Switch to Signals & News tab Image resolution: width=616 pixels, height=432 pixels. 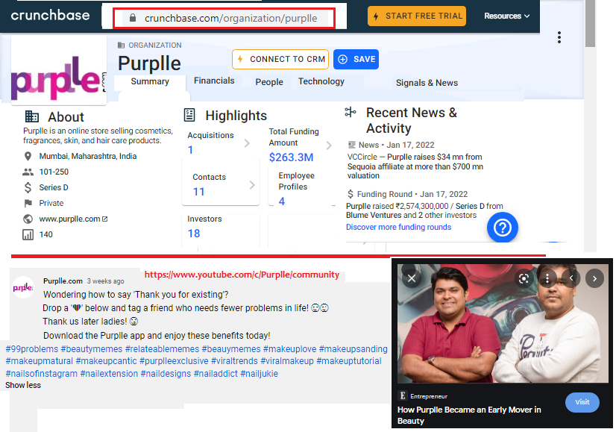(x=427, y=83)
